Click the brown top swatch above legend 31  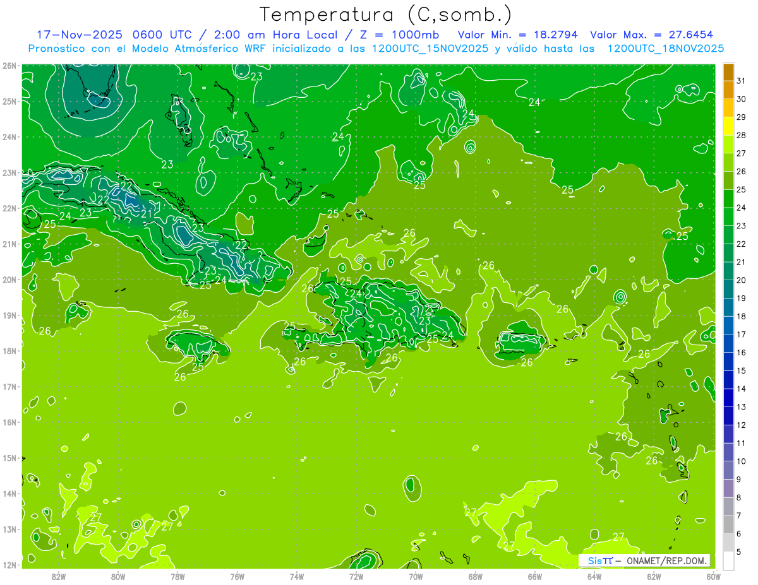(x=728, y=71)
